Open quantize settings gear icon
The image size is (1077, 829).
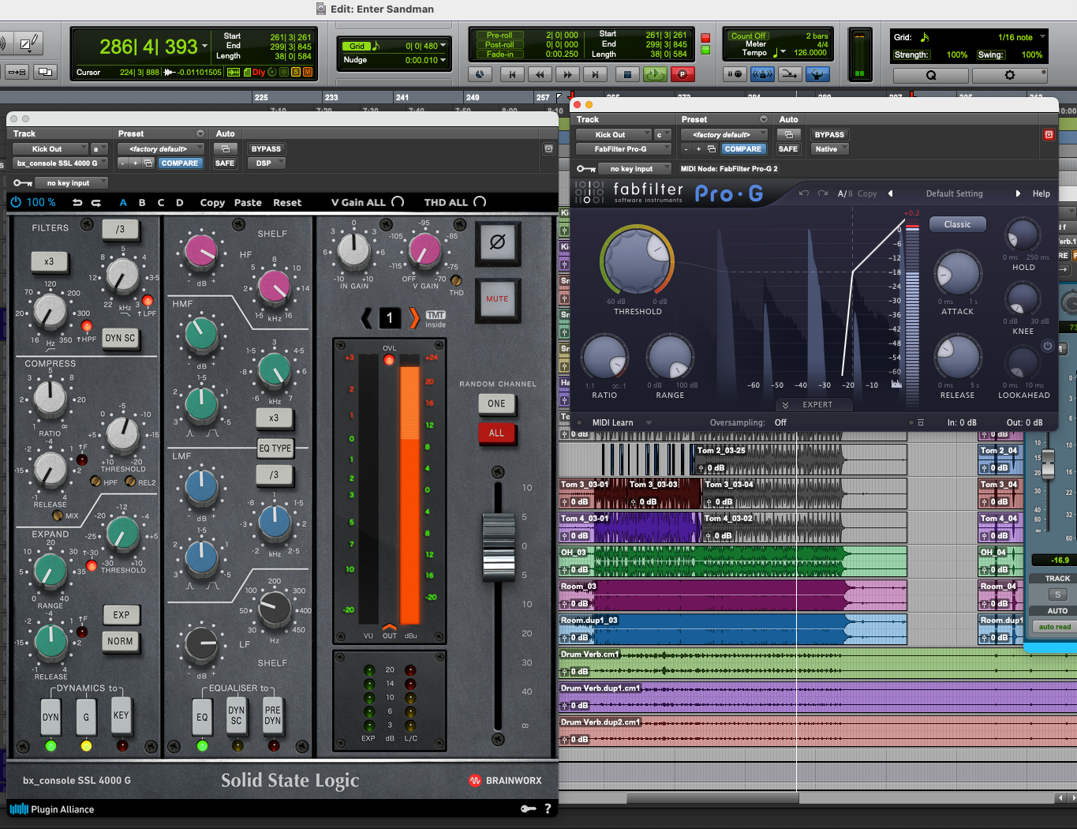(x=1010, y=75)
